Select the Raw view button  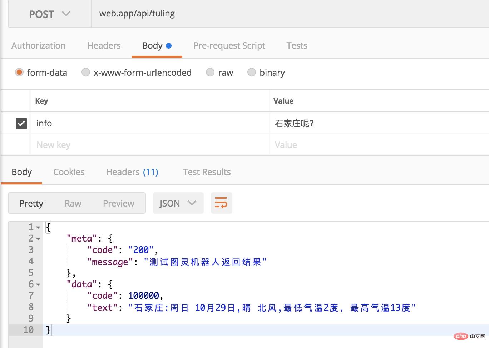[73, 203]
